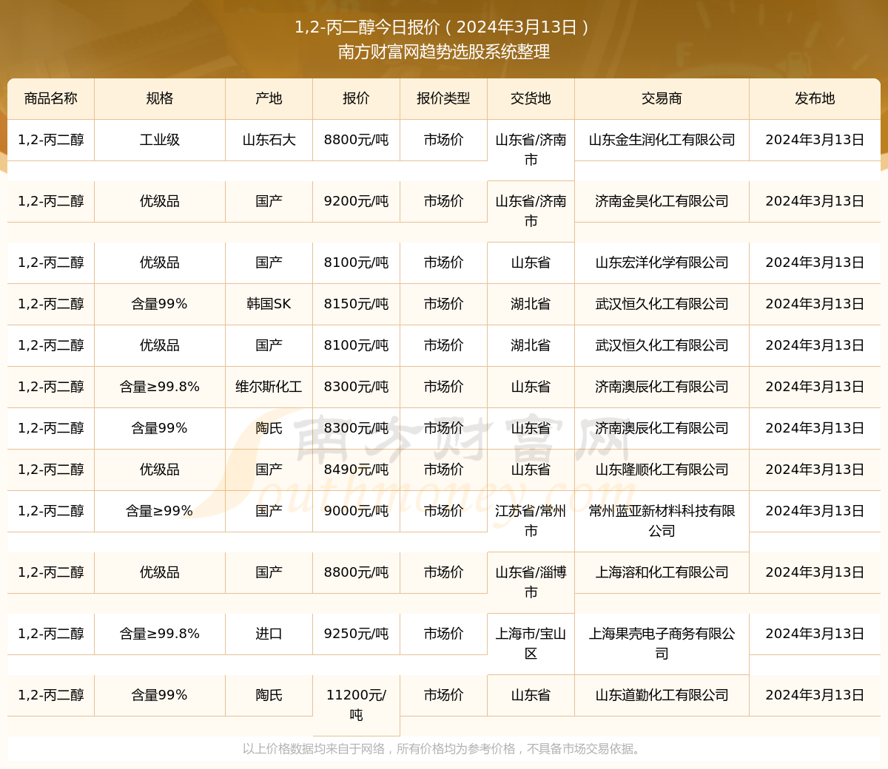Click the 报价 column header
This screenshot has width=888, height=769.
coord(355,98)
